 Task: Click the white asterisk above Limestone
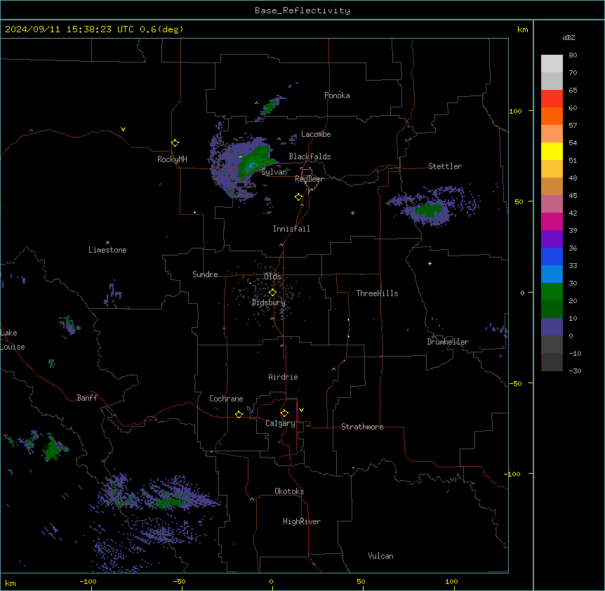pos(107,243)
